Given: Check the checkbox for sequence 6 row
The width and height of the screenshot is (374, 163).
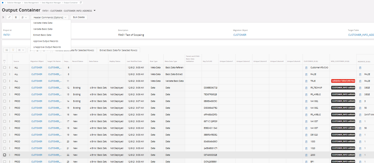Looking at the screenshot, I should (4, 68).
